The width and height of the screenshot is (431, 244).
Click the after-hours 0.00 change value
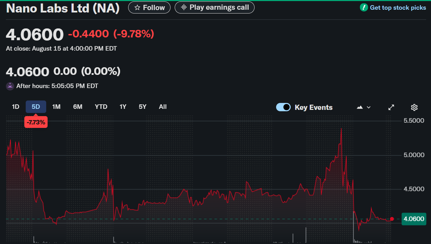pyautogui.click(x=65, y=71)
